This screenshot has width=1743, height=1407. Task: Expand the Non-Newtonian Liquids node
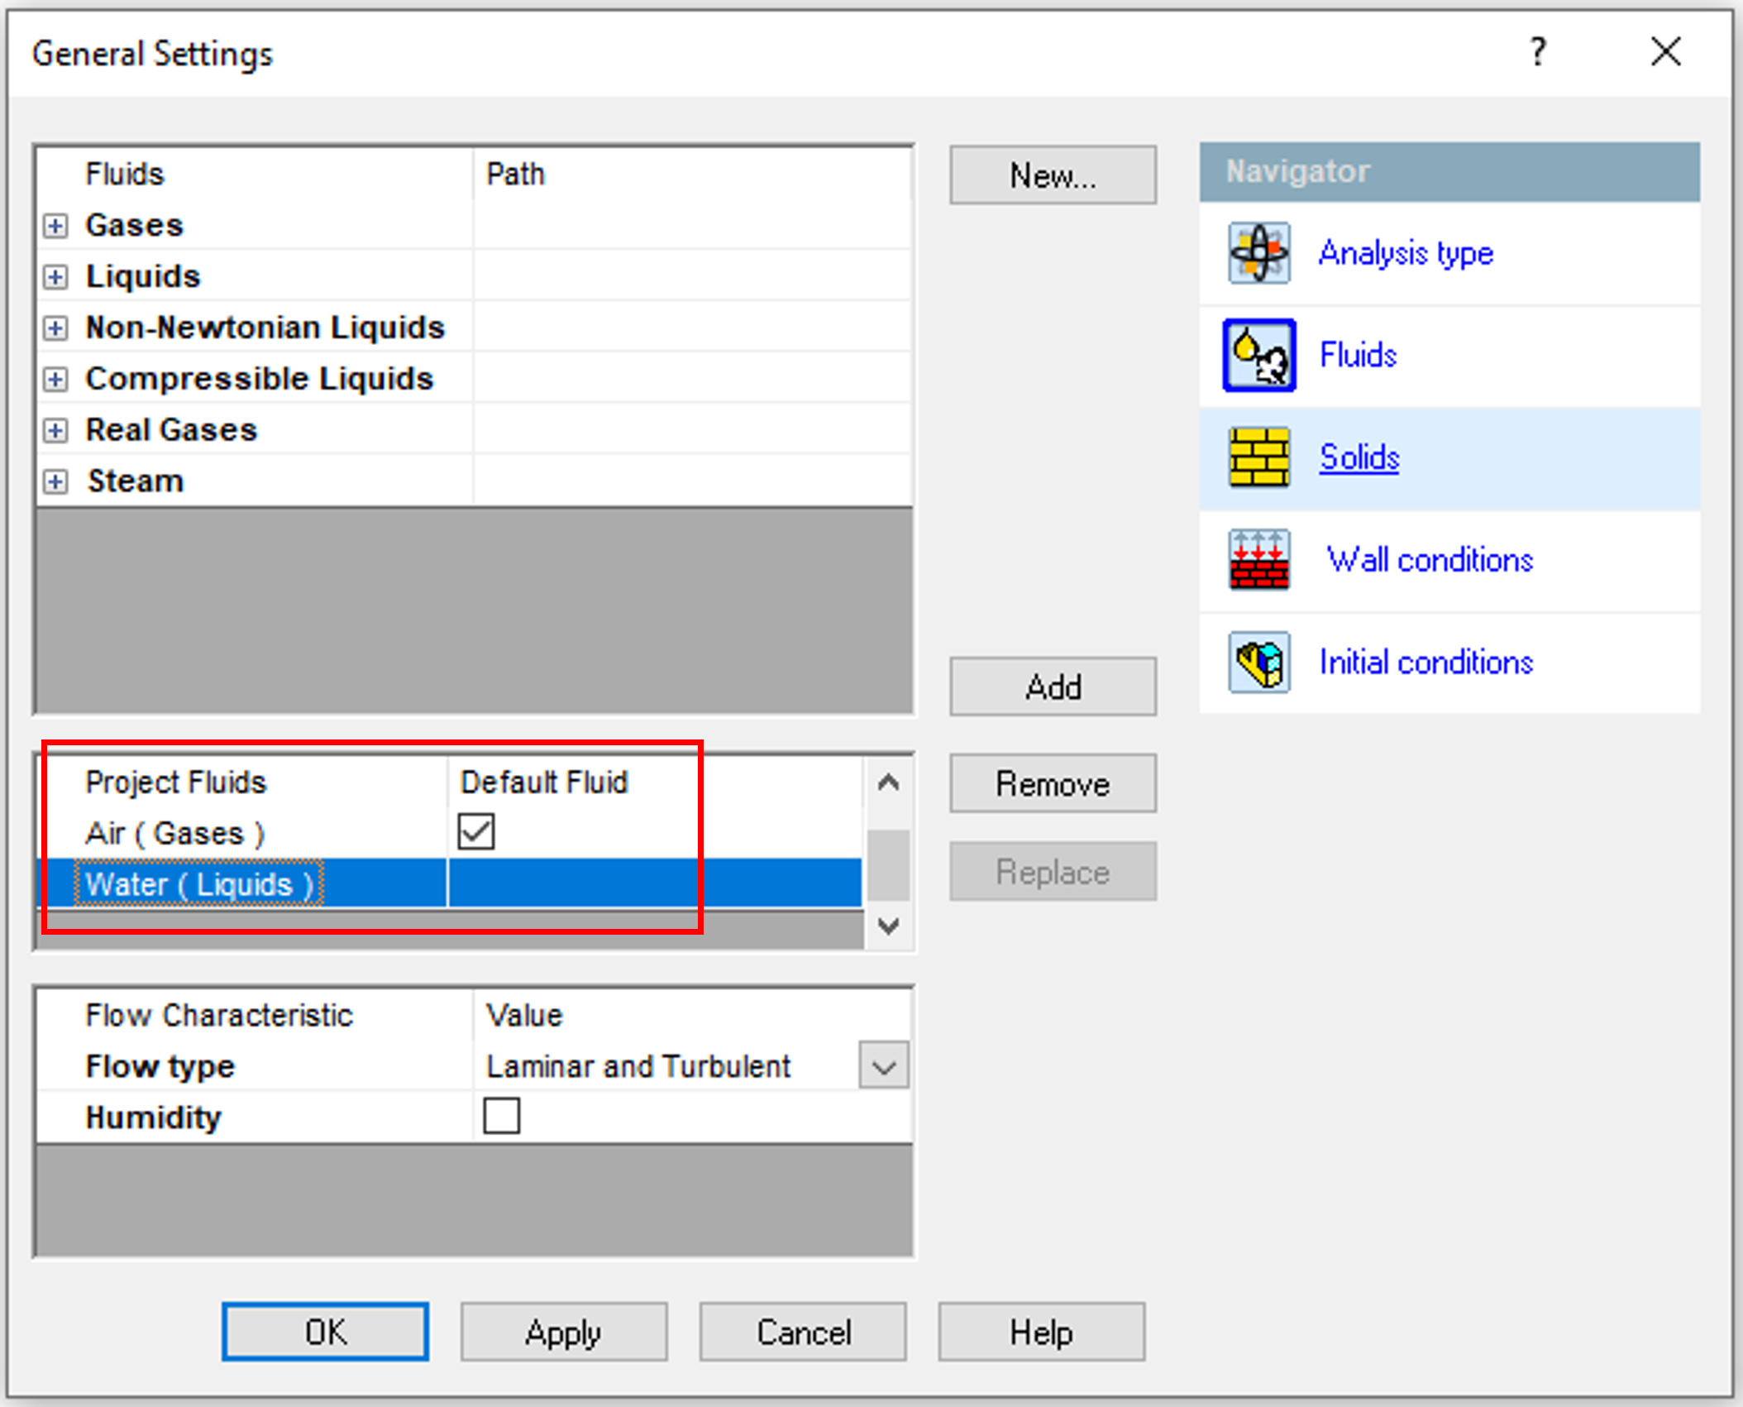coord(55,328)
